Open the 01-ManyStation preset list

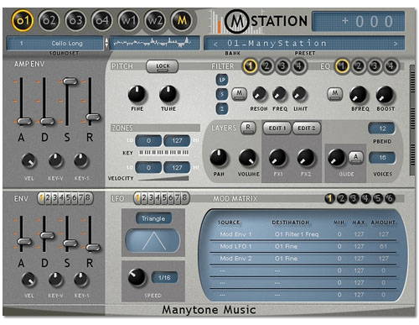click(x=304, y=44)
